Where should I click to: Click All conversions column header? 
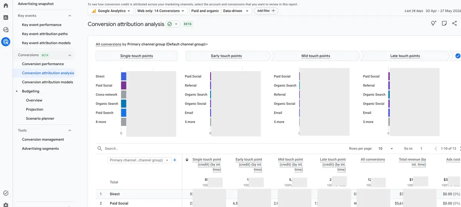point(373,159)
